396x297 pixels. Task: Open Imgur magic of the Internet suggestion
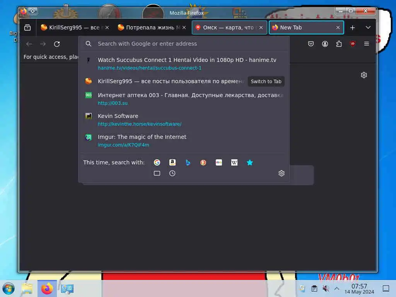[x=184, y=141]
